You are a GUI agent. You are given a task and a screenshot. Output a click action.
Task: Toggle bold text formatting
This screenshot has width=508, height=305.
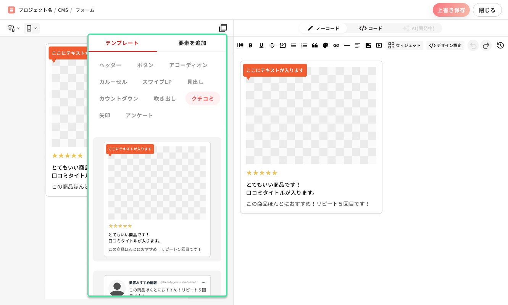point(251,45)
